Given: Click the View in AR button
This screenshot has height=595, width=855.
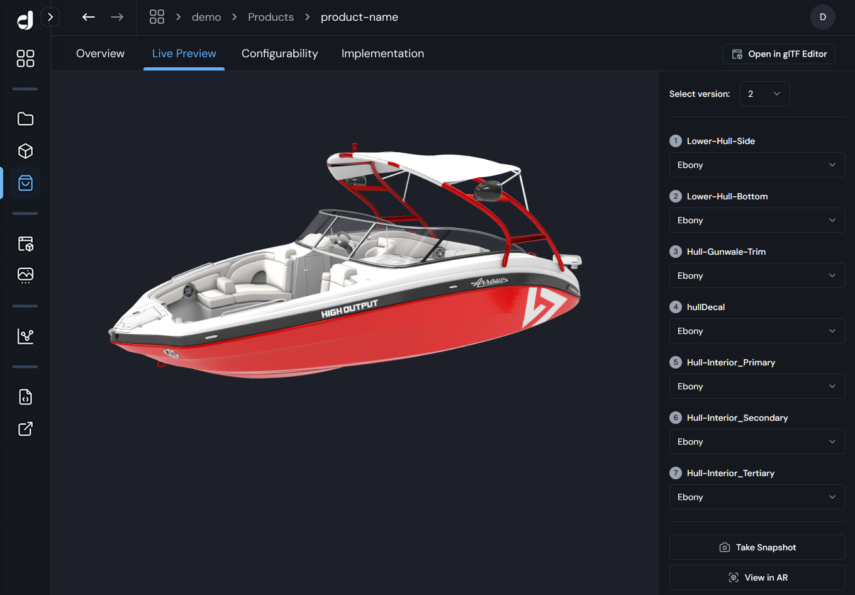Looking at the screenshot, I should (x=757, y=577).
